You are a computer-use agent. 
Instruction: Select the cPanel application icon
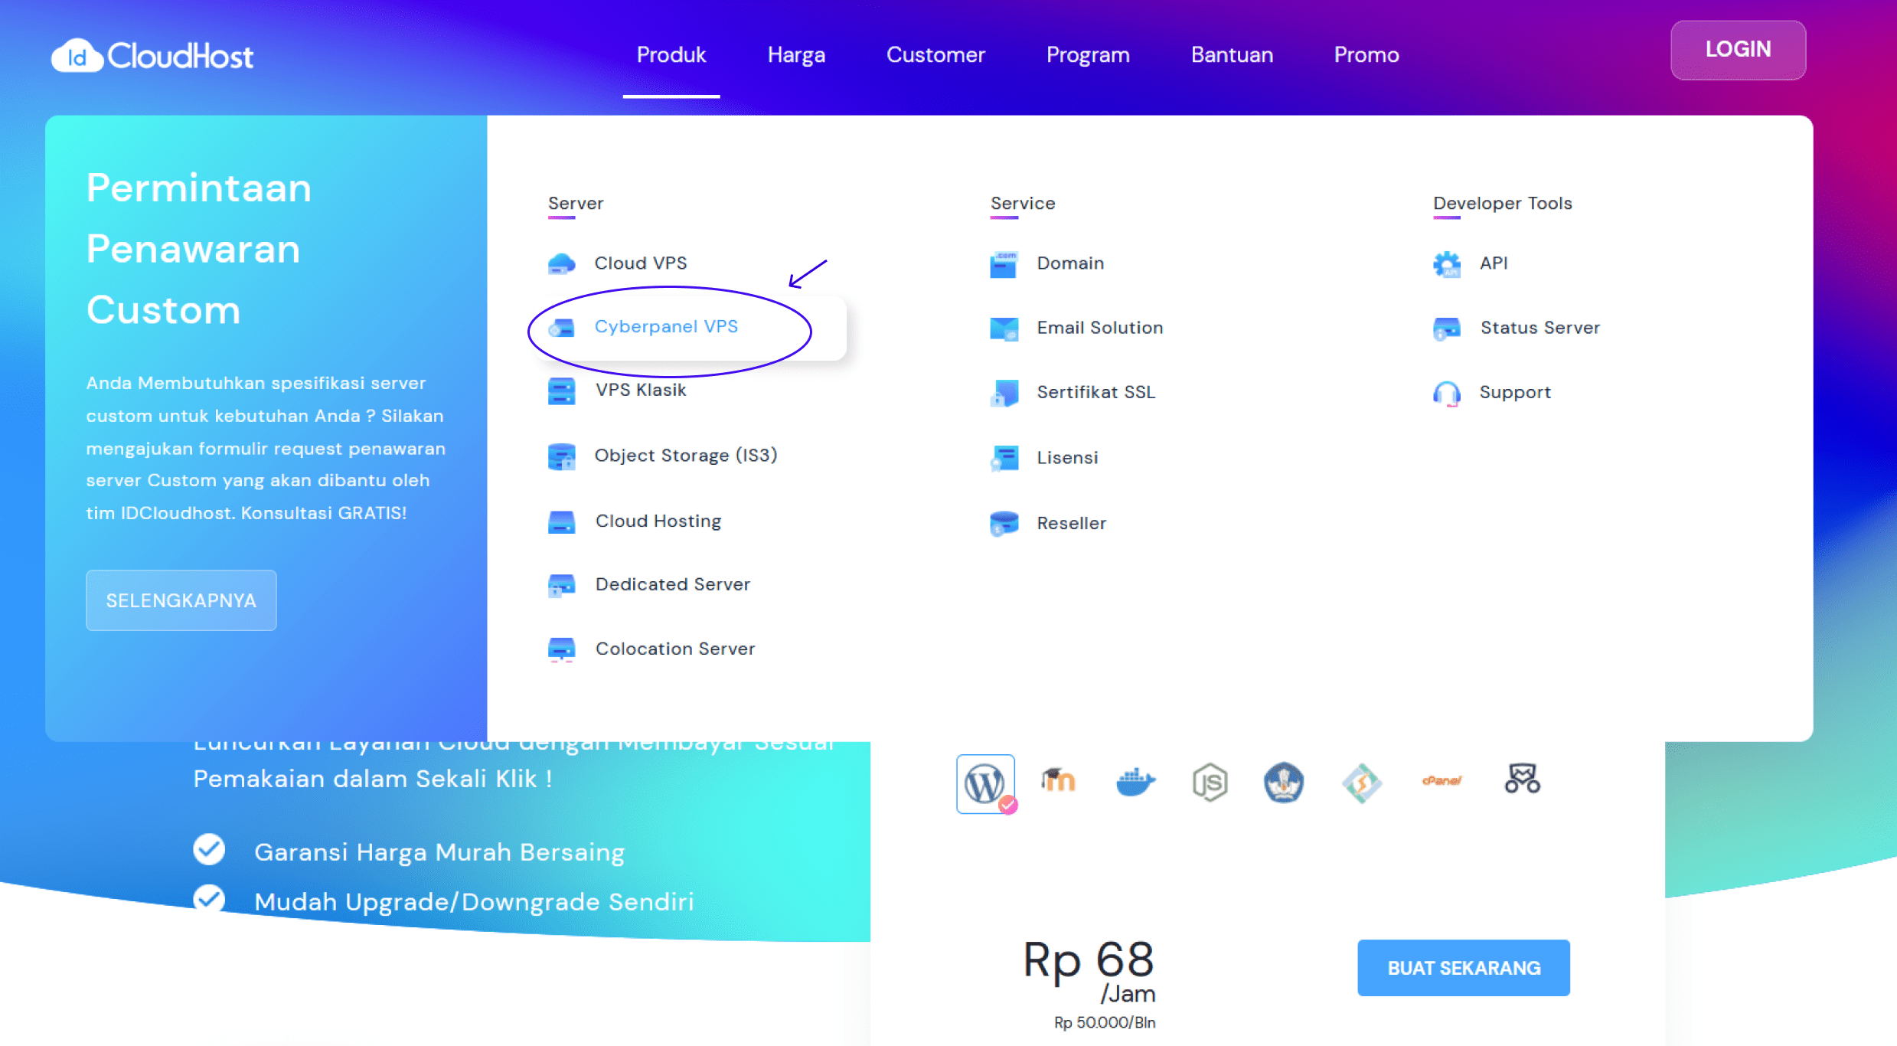pyautogui.click(x=1441, y=782)
